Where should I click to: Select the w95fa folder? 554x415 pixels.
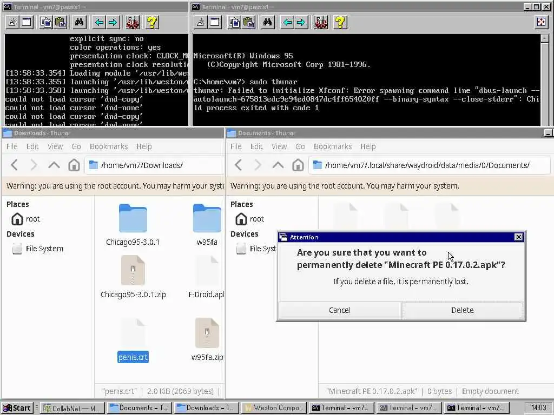(x=207, y=225)
